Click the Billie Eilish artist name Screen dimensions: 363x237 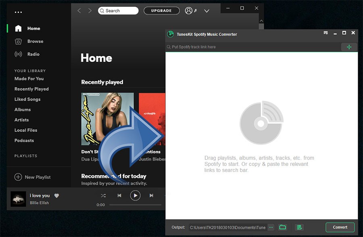[x=39, y=203]
